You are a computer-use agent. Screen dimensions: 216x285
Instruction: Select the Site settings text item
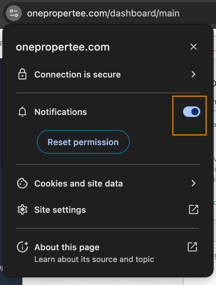tap(60, 210)
